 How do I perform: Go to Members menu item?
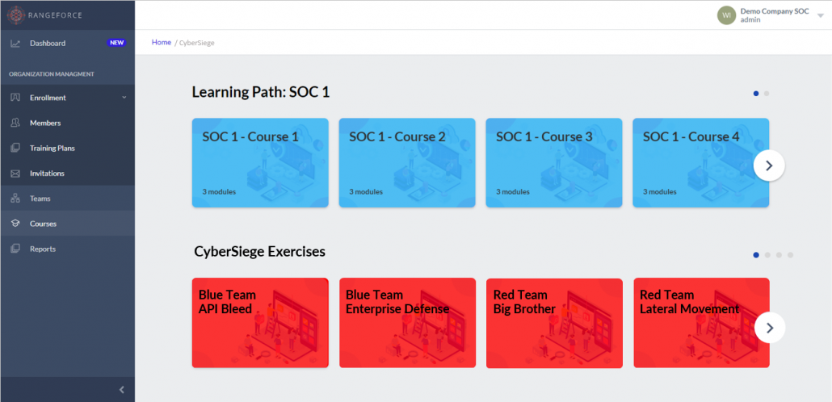(x=45, y=123)
